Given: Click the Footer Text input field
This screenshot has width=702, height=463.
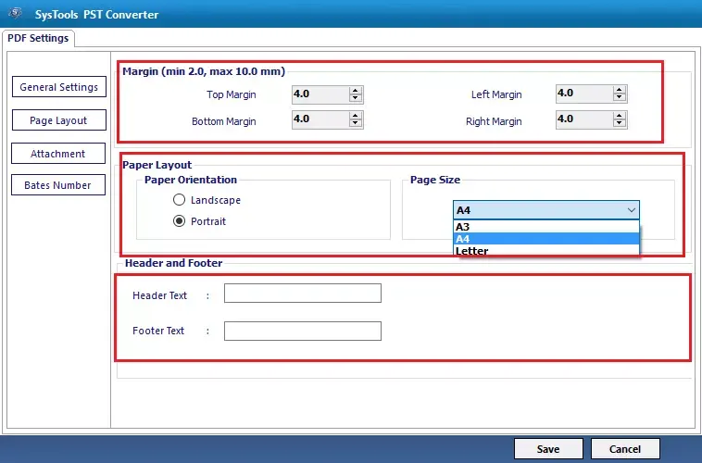Looking at the screenshot, I should pyautogui.click(x=303, y=331).
